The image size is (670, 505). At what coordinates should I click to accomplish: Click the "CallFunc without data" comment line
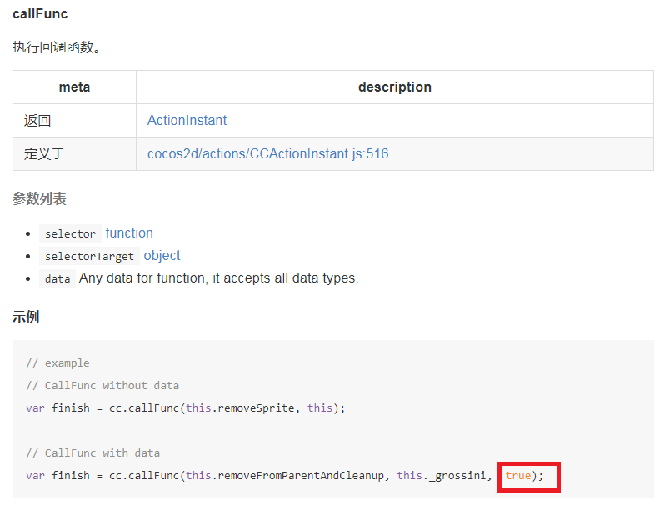pos(102,386)
